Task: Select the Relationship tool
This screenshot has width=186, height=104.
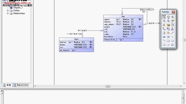Action: [164, 29]
